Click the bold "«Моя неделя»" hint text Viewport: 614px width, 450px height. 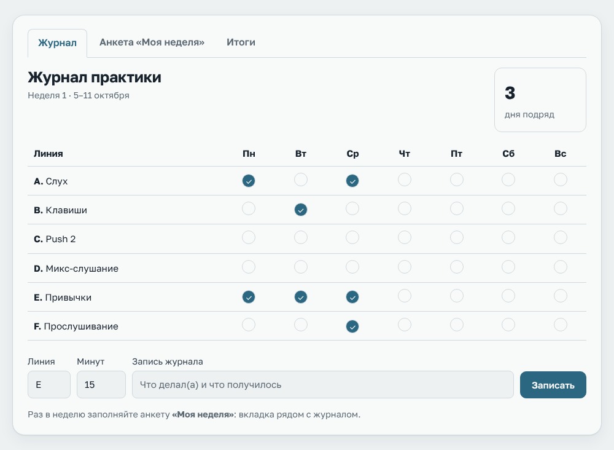[x=203, y=415]
